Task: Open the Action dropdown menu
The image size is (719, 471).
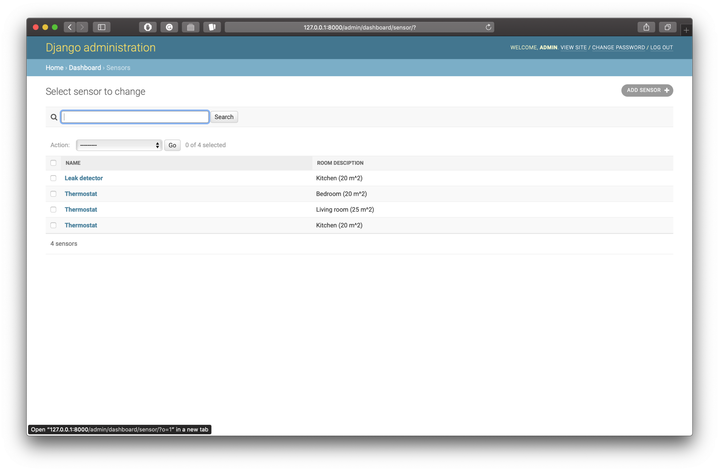Action: pos(119,145)
